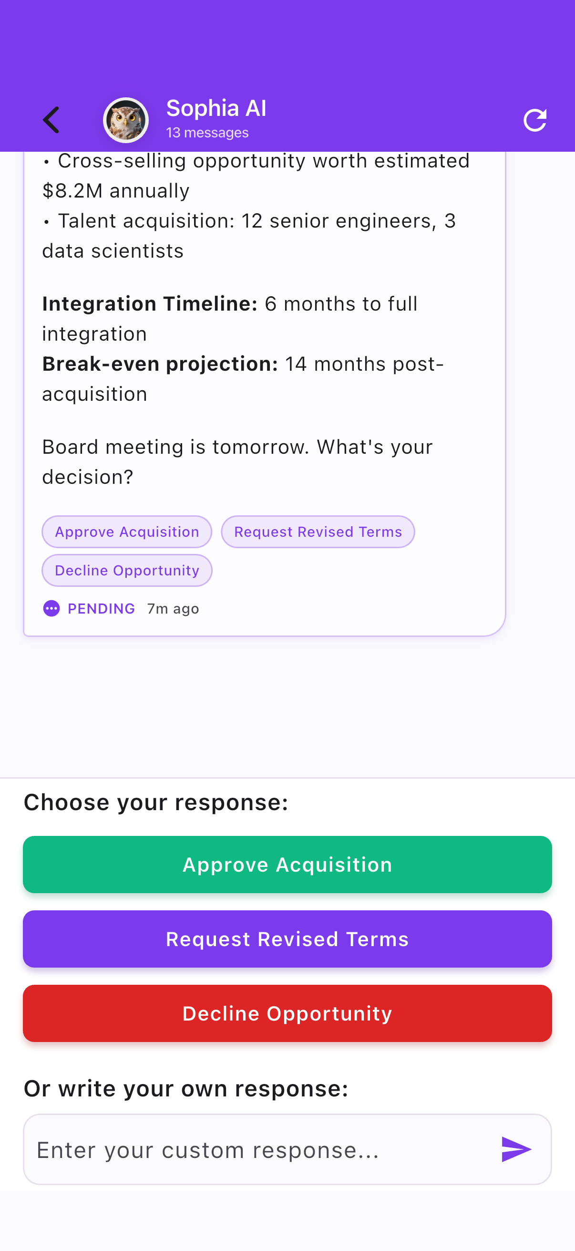575x1251 pixels.
Task: Click the green Approve Acquisition button
Action: coord(287,865)
